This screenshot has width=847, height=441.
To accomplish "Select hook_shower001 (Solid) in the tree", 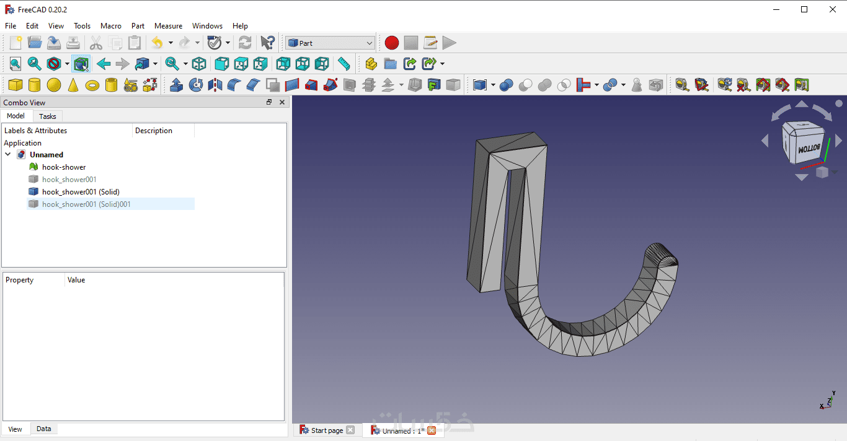I will [x=81, y=192].
